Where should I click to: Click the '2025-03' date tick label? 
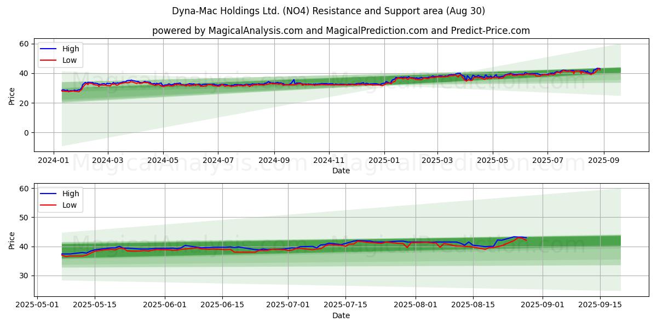[x=437, y=160]
